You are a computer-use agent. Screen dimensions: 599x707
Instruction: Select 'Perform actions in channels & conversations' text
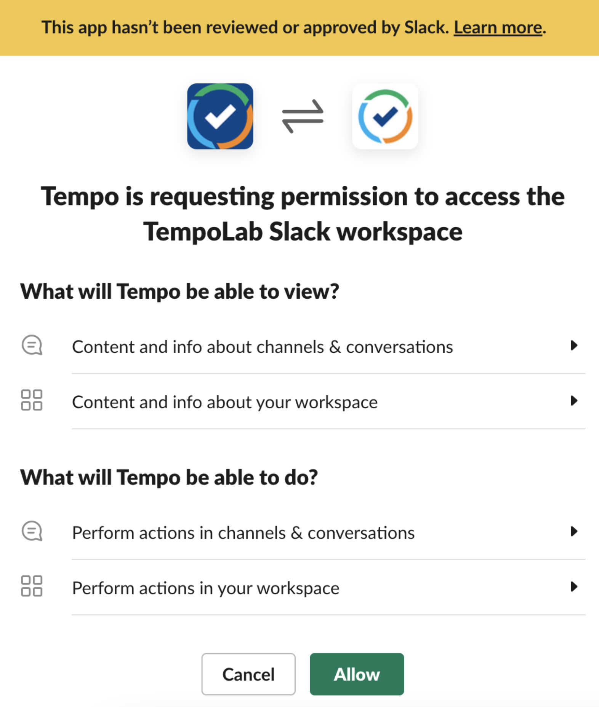(243, 533)
